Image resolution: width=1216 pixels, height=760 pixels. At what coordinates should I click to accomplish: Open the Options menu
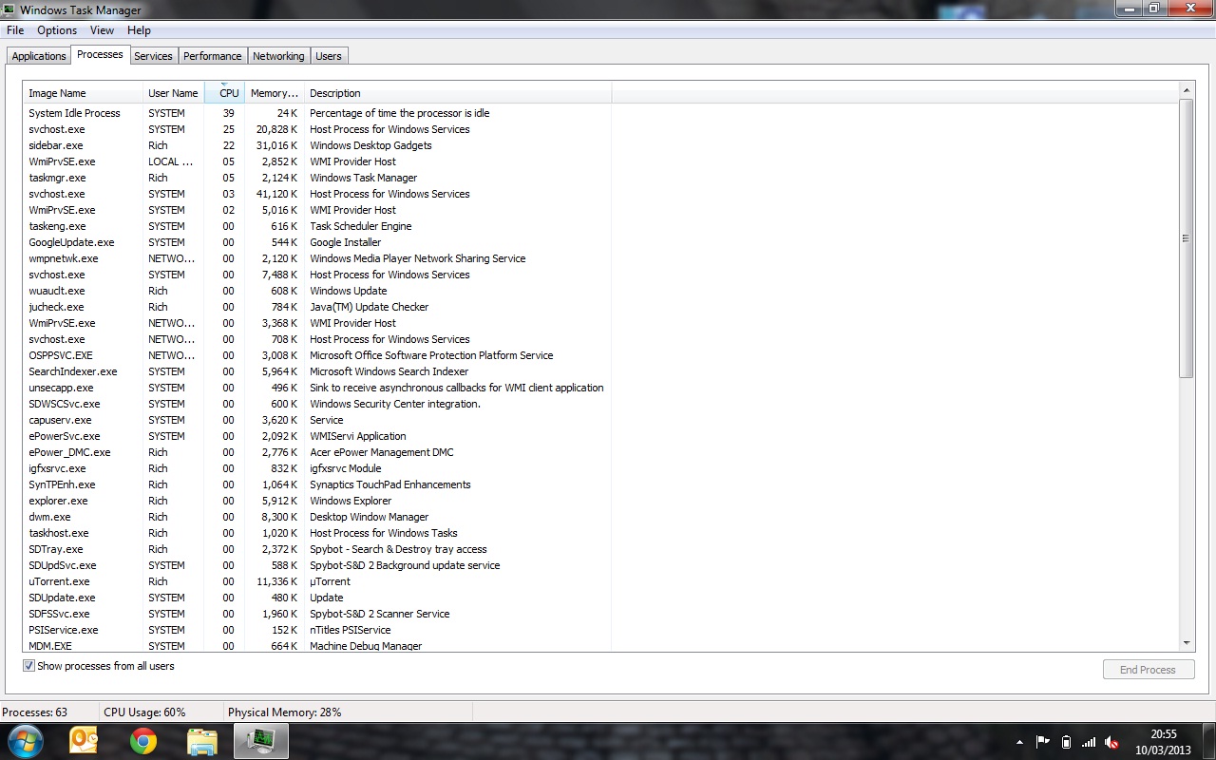point(57,30)
